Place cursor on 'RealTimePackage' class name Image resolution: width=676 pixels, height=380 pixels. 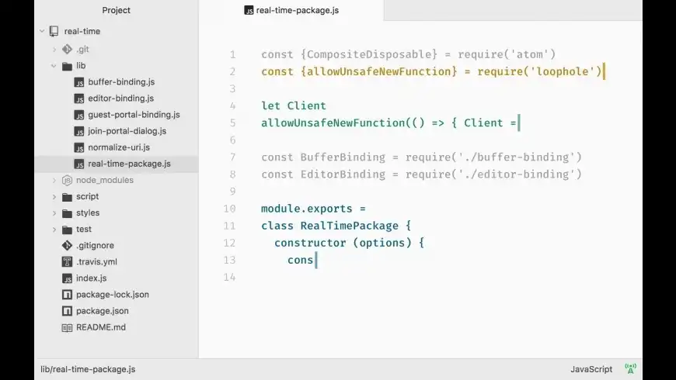pos(349,226)
